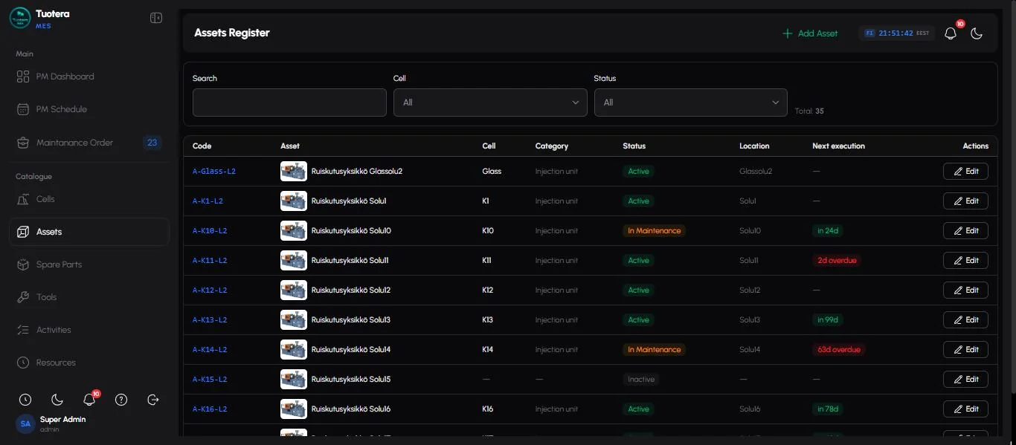The width and height of the screenshot is (1016, 445).
Task: Open notifications bell in top header
Action: (x=951, y=33)
